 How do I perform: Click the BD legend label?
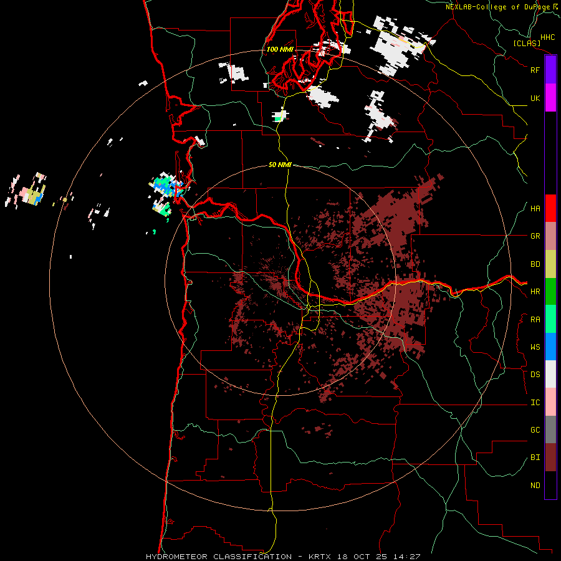coord(535,264)
